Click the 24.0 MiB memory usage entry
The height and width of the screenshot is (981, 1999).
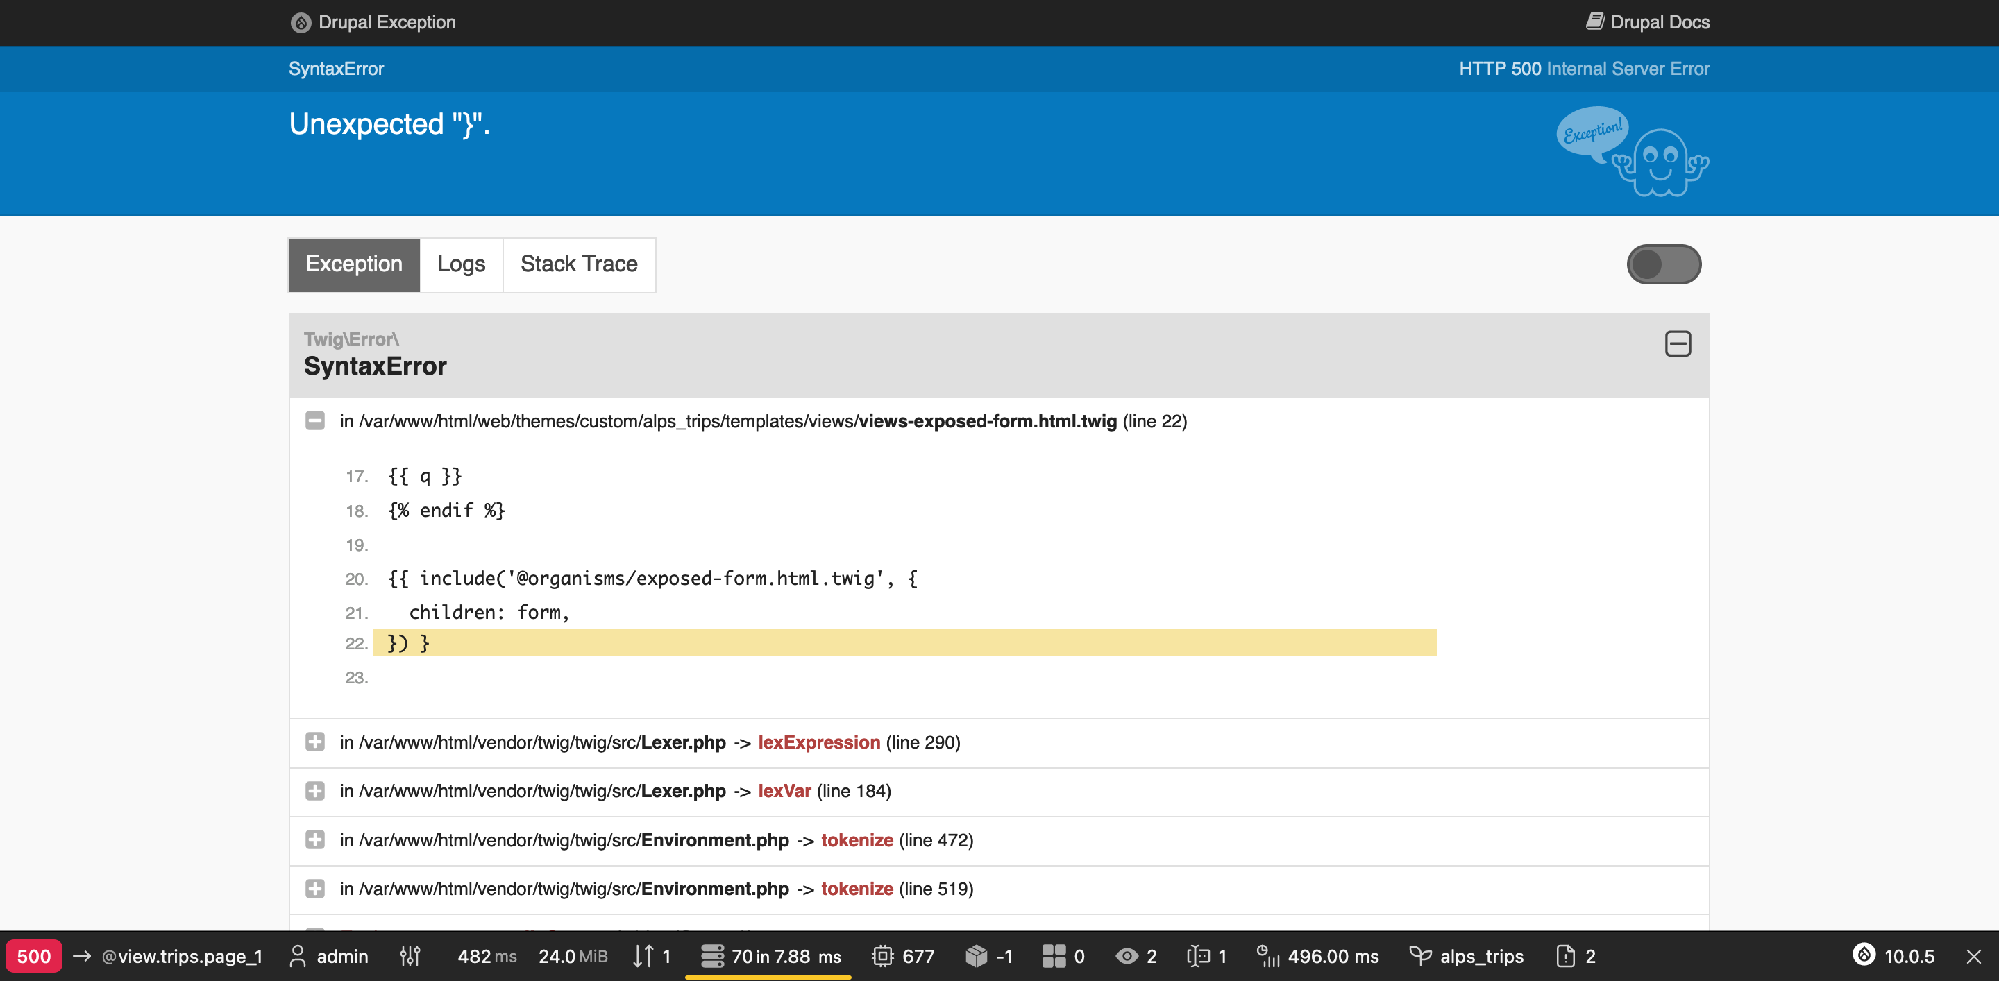573,956
